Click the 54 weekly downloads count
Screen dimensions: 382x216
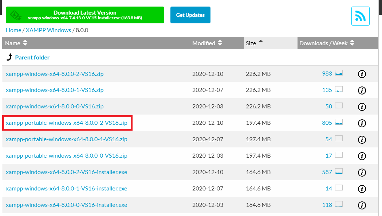pyautogui.click(x=328, y=139)
